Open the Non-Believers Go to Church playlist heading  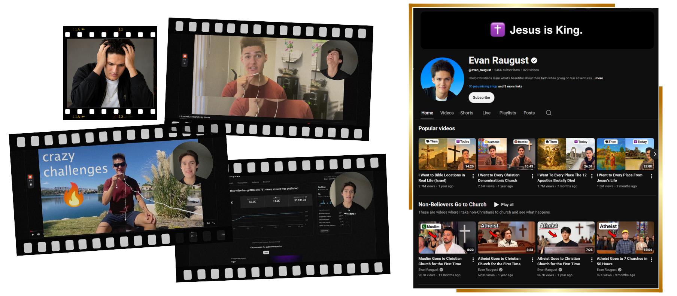click(452, 204)
